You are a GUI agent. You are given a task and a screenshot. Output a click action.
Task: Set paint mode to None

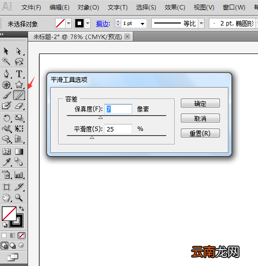click(22, 235)
